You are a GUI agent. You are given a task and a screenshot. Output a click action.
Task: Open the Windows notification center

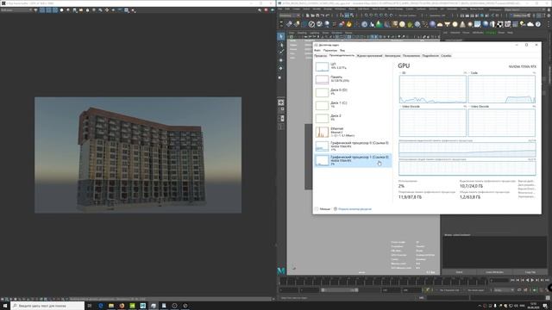pos(545,306)
